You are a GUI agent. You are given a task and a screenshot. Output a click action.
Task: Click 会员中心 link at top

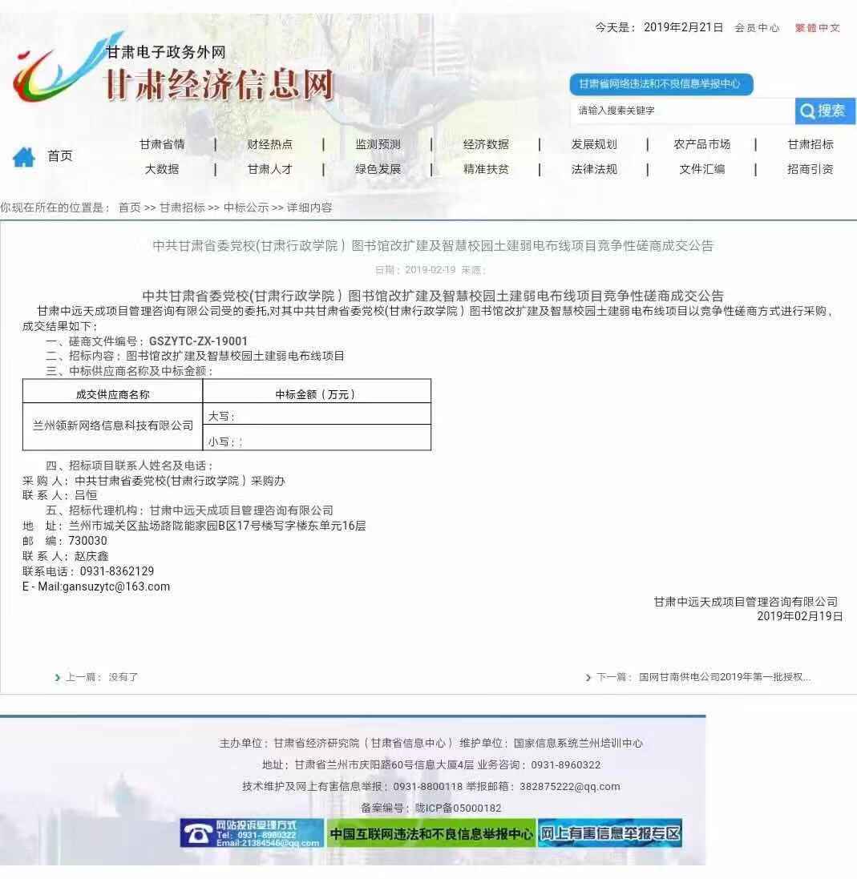(x=757, y=28)
